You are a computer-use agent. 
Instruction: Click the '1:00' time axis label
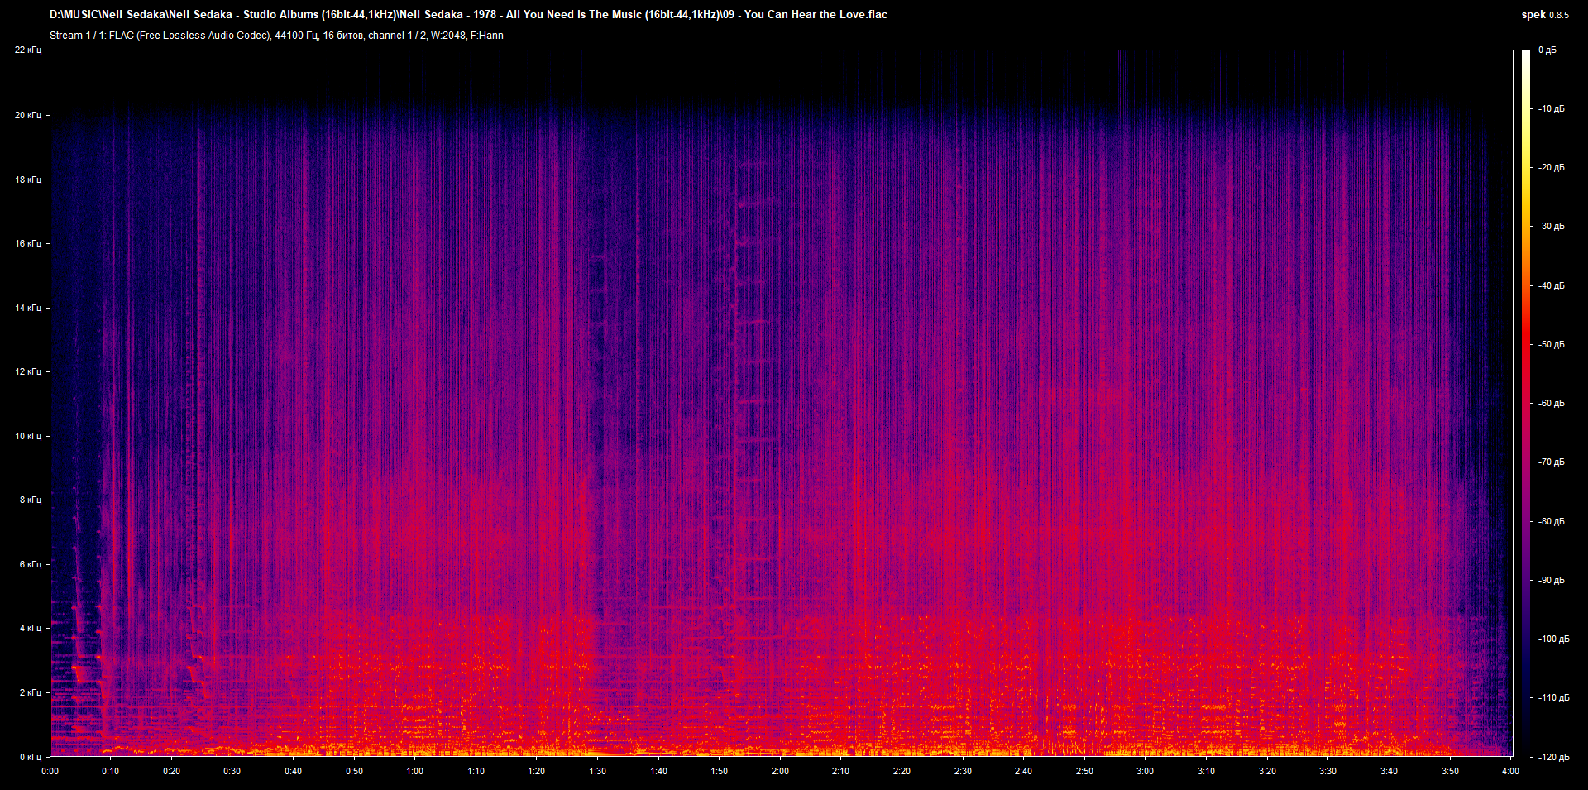tap(415, 771)
